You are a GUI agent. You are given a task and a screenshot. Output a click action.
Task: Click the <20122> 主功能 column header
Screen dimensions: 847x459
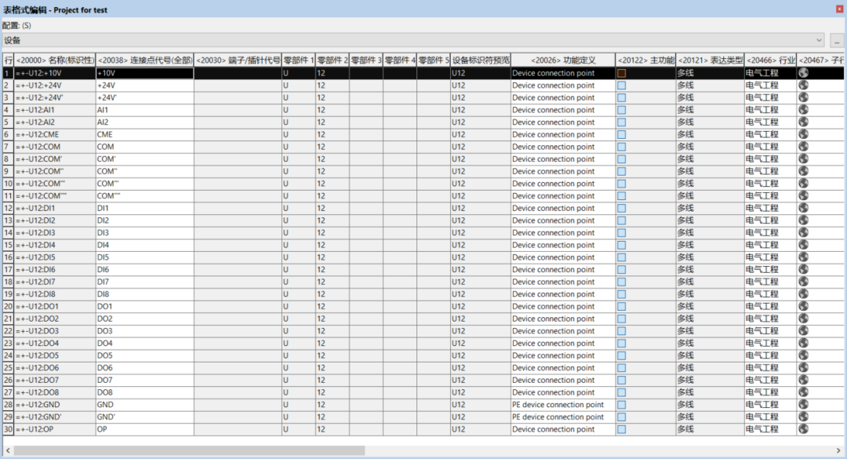pyautogui.click(x=645, y=60)
